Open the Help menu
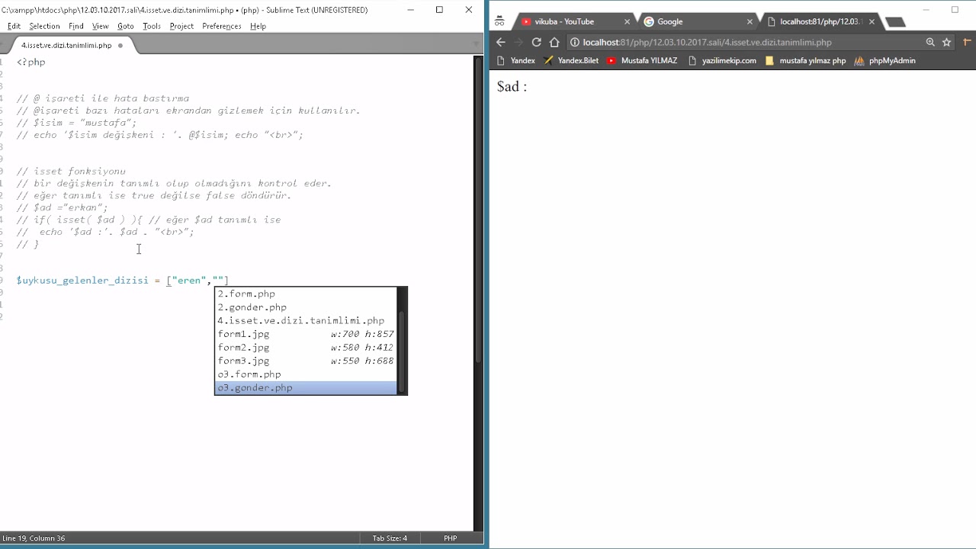This screenshot has height=549, width=976. click(258, 26)
